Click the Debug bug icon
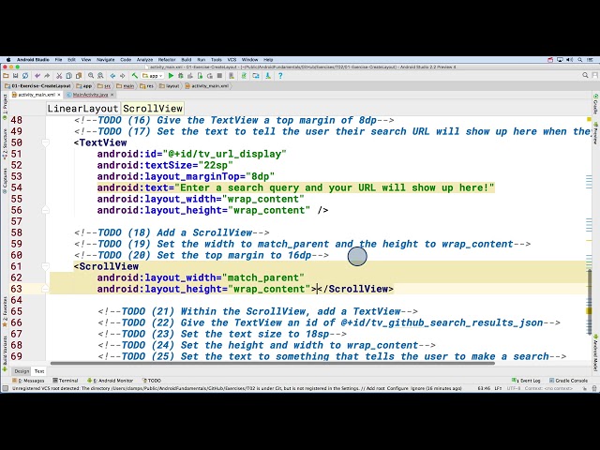This screenshot has width=600, height=450. click(x=181, y=76)
